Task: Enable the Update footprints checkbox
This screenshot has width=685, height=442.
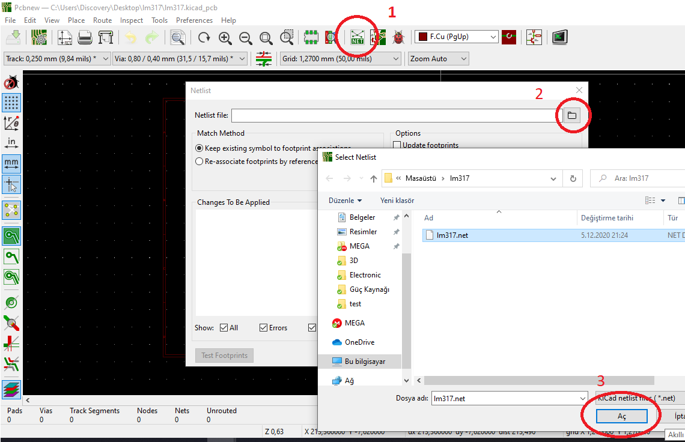Action: tap(397, 145)
